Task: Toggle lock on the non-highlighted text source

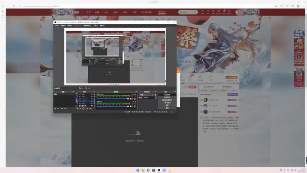Action: (94, 99)
